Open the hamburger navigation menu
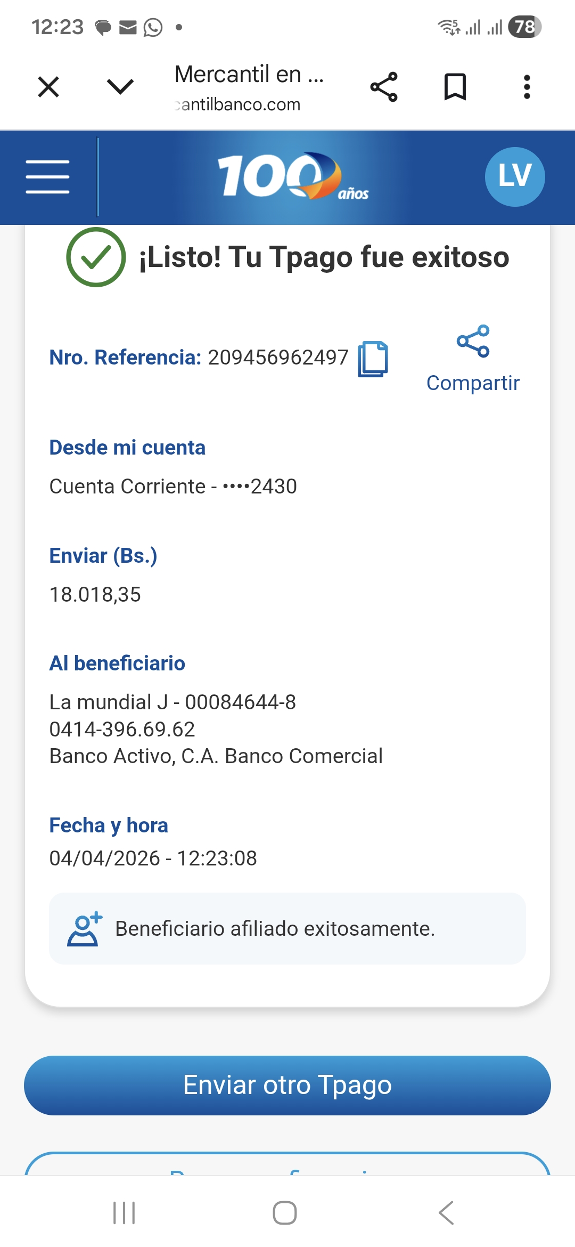Image resolution: width=575 pixels, height=1247 pixels. [x=47, y=176]
